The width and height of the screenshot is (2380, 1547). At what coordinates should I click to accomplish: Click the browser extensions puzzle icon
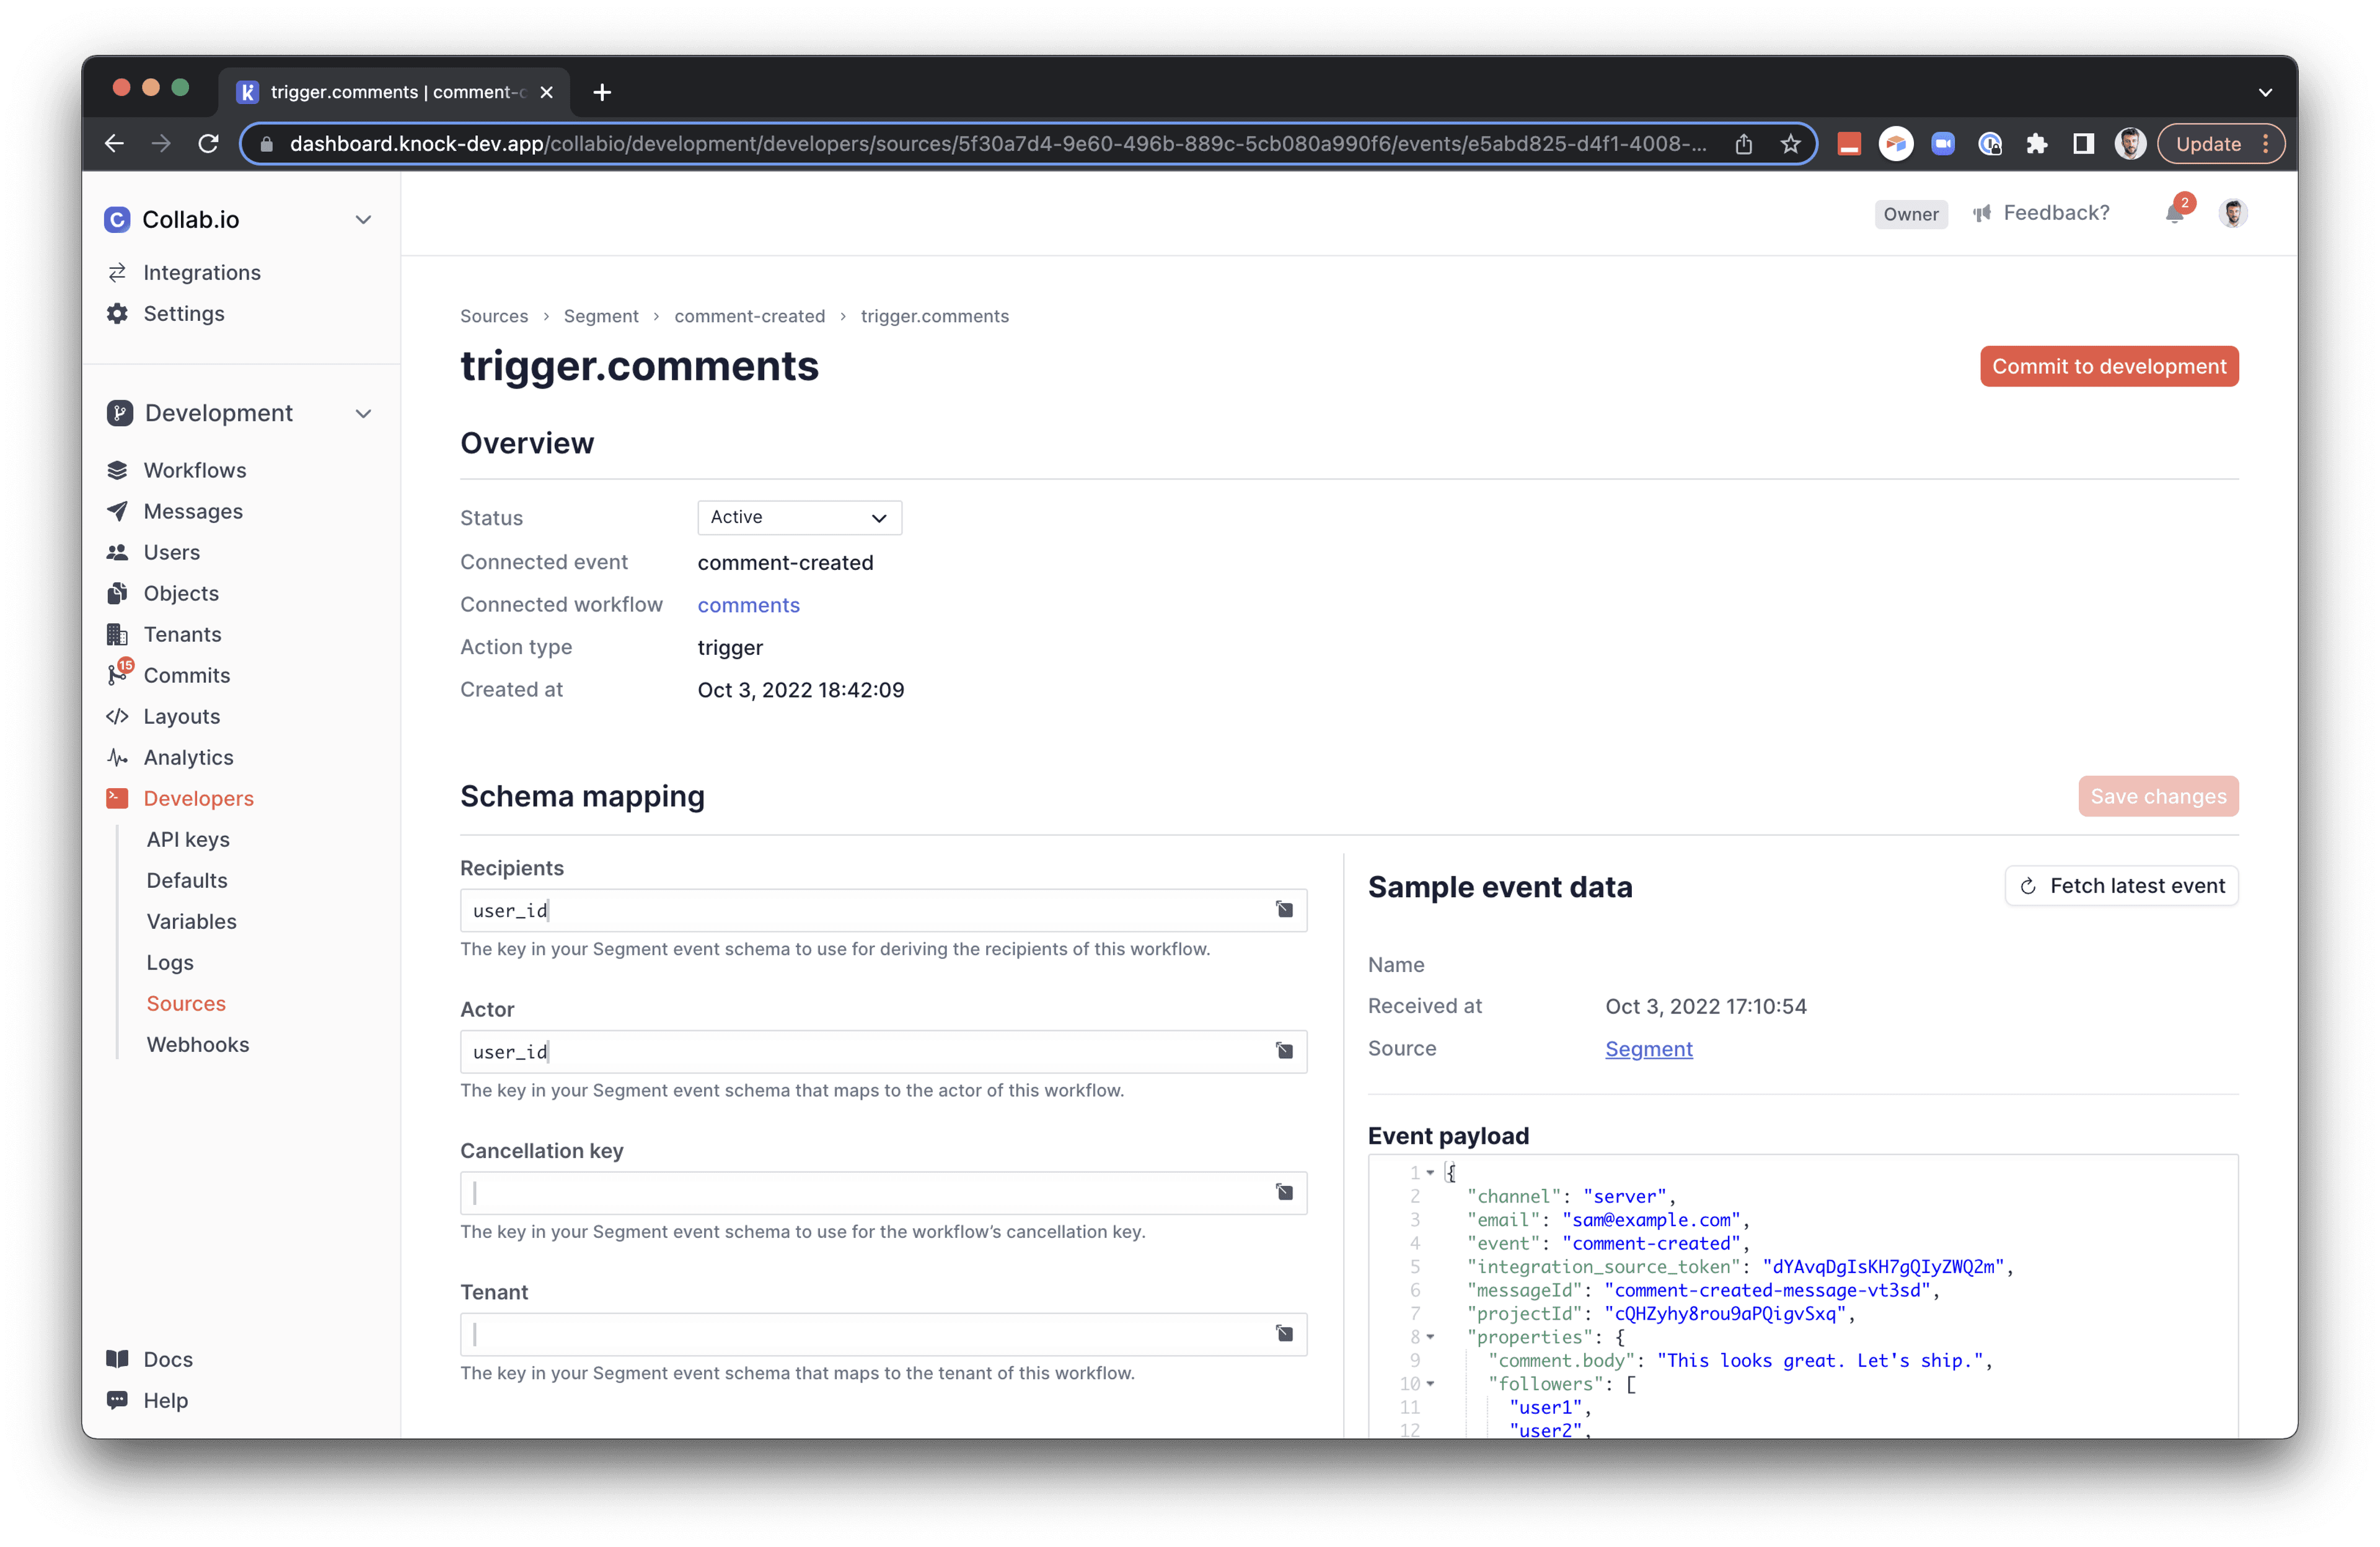[2036, 144]
